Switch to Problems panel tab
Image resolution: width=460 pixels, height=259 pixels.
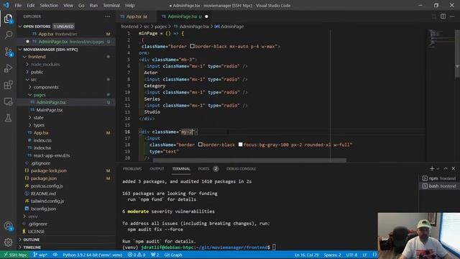click(x=132, y=168)
